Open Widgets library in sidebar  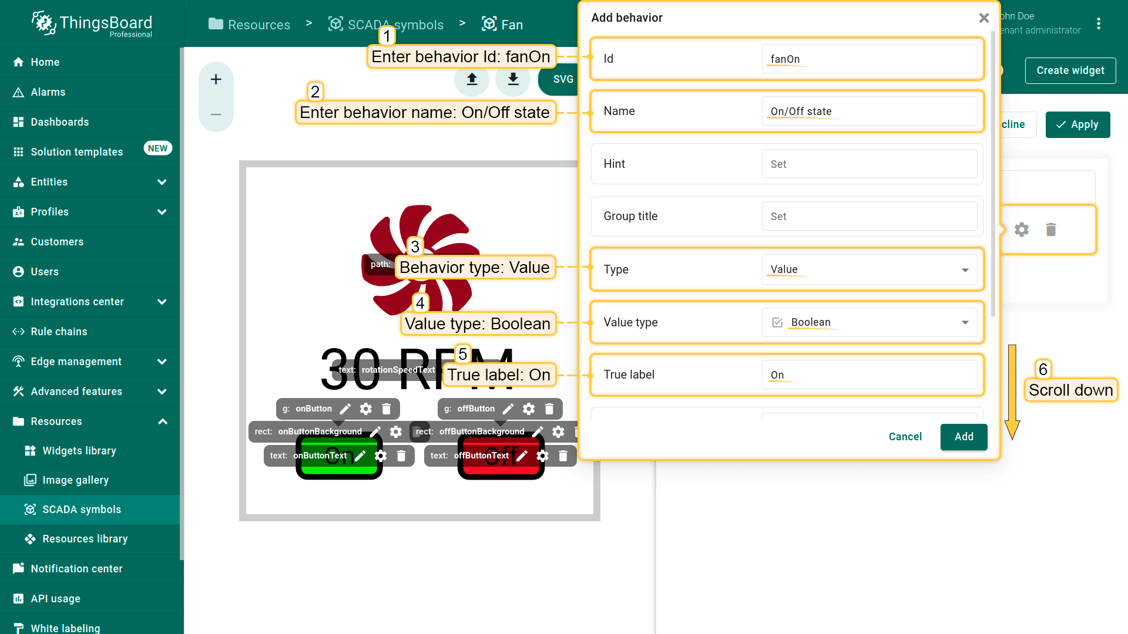pyautogui.click(x=79, y=451)
